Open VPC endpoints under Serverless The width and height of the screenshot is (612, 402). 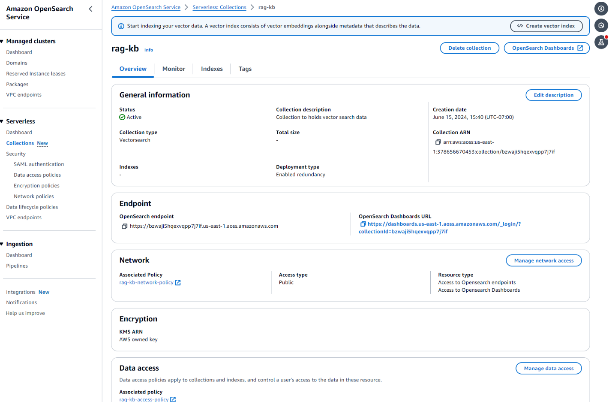(x=24, y=218)
